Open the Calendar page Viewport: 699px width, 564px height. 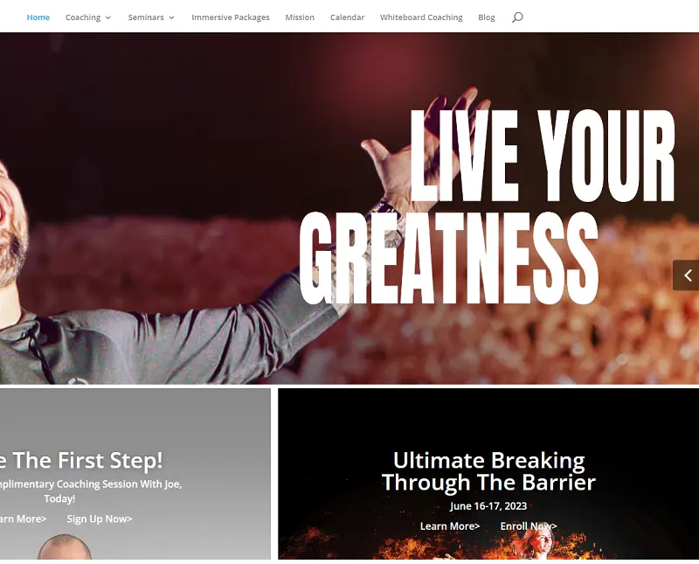point(347,17)
